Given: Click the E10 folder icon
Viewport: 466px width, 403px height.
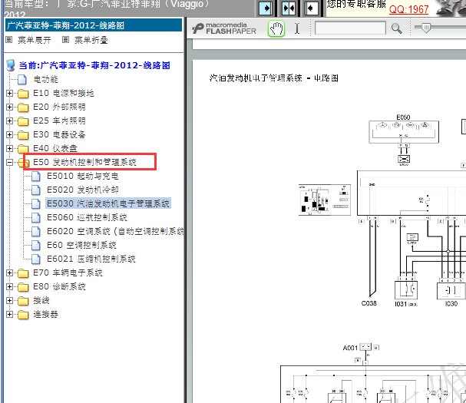Looking at the screenshot, I should tap(23, 94).
